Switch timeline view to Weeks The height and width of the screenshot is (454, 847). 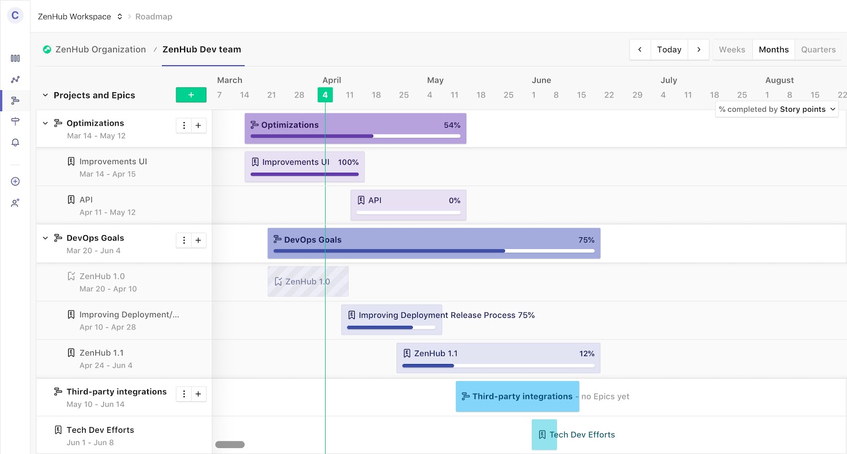click(x=732, y=49)
